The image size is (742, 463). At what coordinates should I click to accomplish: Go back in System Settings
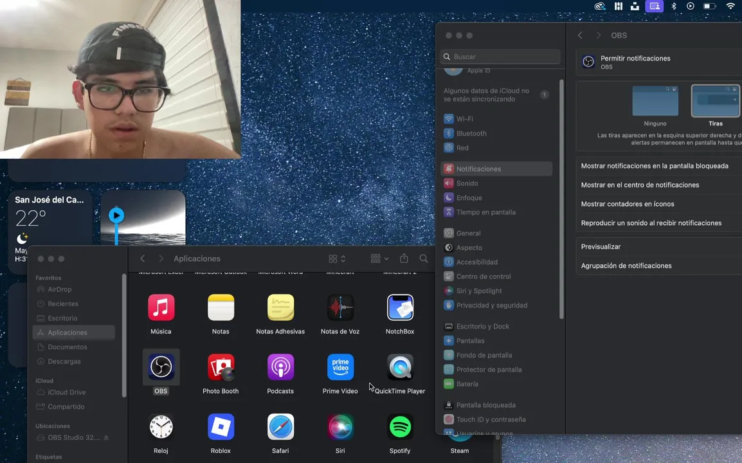click(x=580, y=35)
